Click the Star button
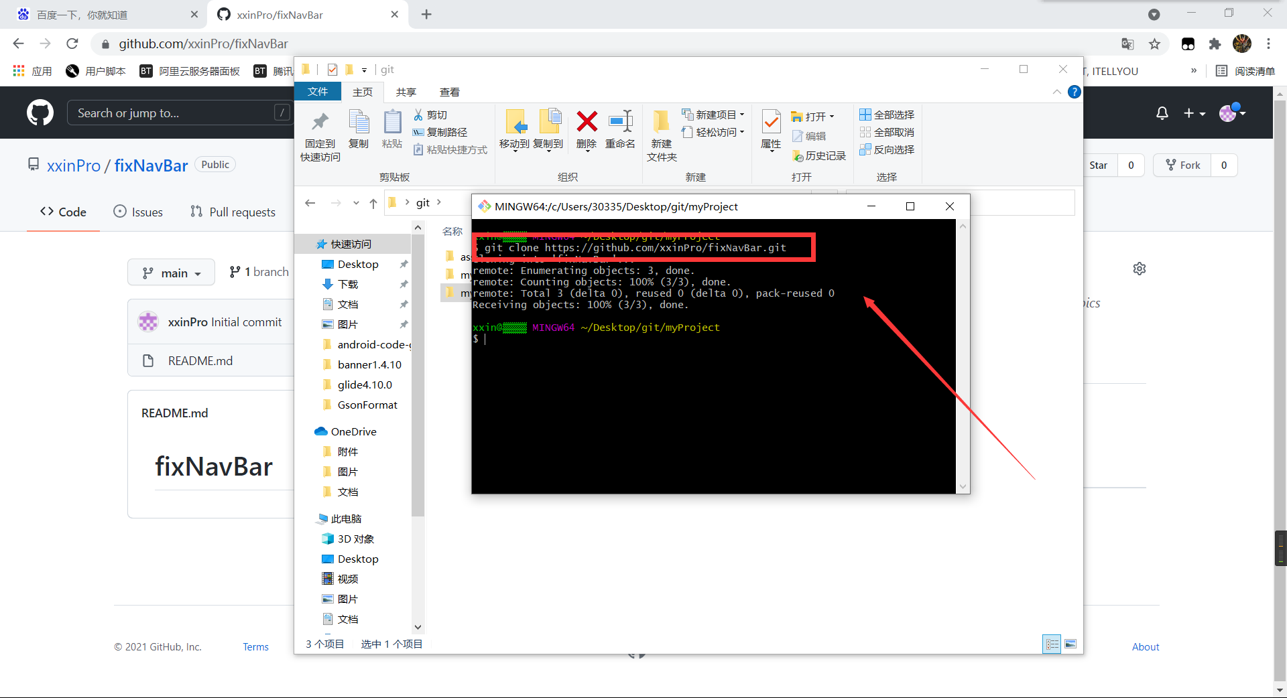 click(x=1100, y=165)
